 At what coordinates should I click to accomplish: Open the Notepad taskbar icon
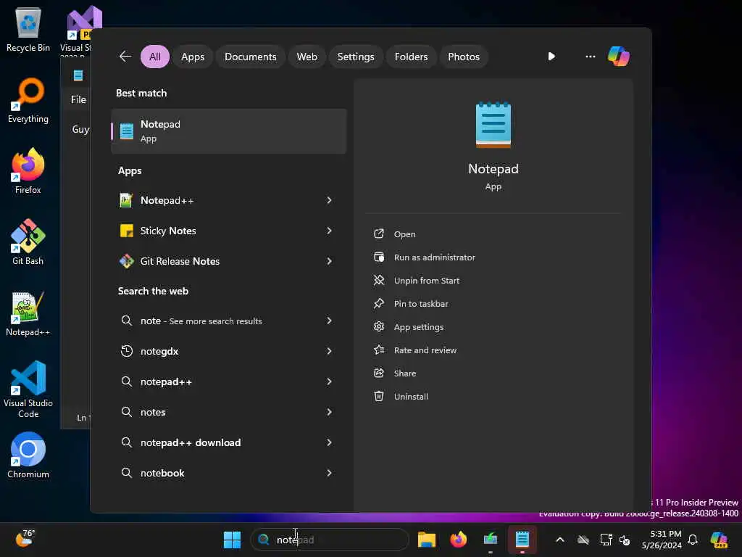pos(522,540)
